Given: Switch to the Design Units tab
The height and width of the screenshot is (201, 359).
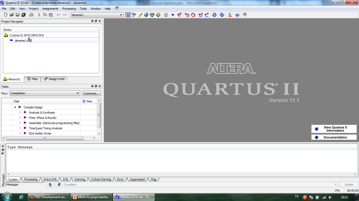Looking at the screenshot, I should 54,79.
